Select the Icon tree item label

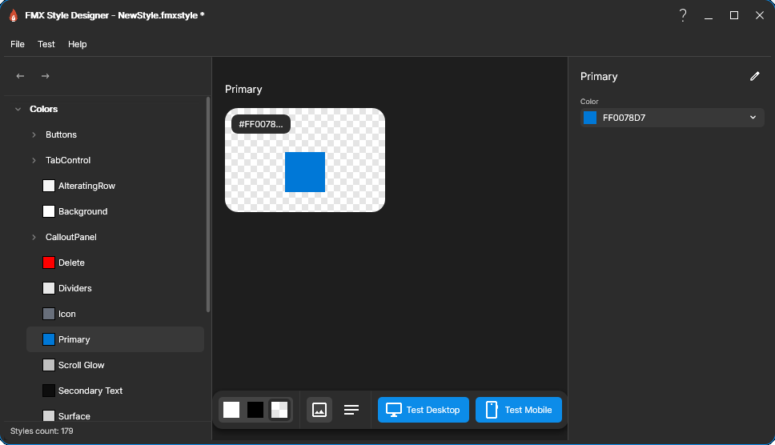point(66,314)
